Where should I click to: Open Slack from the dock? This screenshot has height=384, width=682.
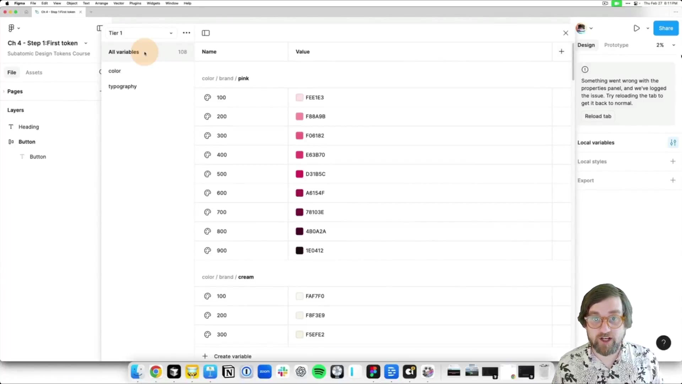pyautogui.click(x=283, y=372)
